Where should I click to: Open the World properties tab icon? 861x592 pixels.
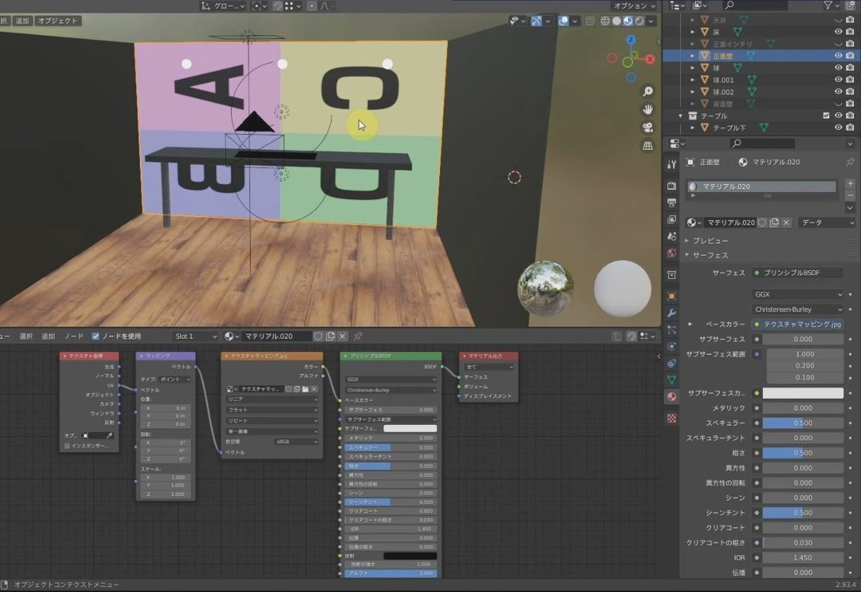pos(672,253)
